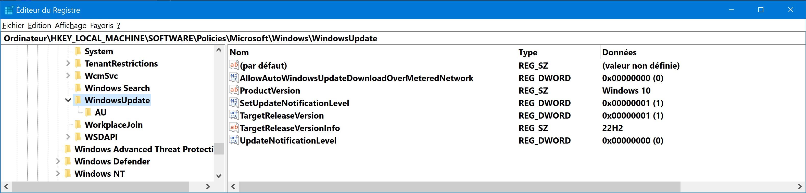Click the tree pane scroll up arrow
This screenshot has height=193, width=806.
pyautogui.click(x=219, y=50)
